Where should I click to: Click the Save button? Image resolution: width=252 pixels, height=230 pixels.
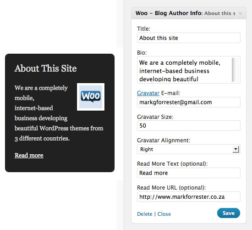[228, 213]
